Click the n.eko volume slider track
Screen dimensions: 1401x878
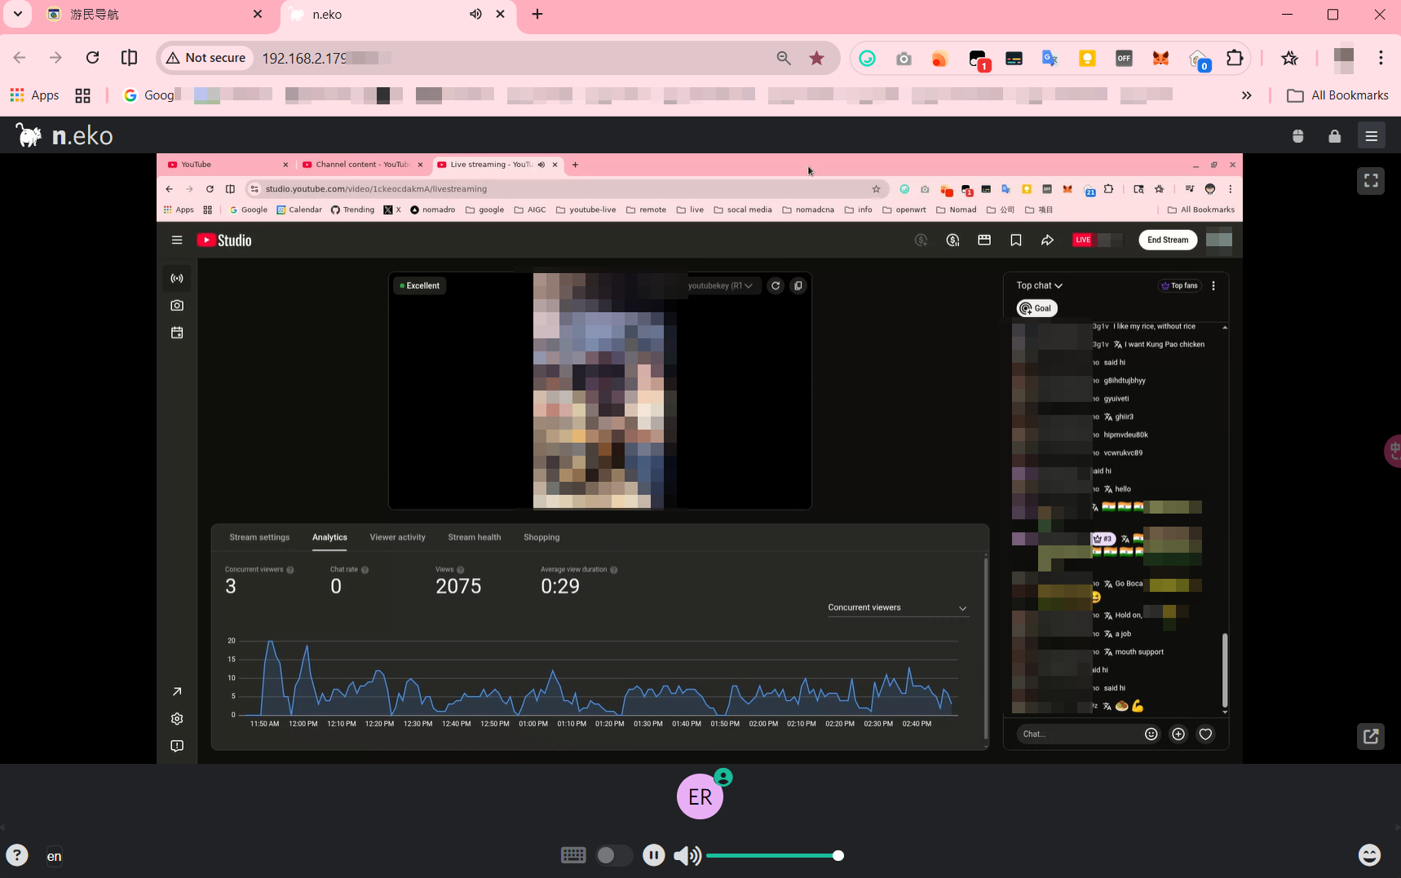tap(772, 855)
